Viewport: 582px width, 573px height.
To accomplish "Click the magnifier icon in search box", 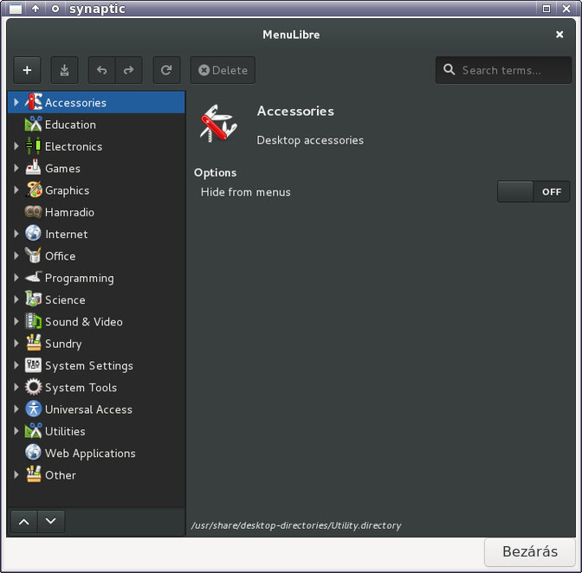I will pyautogui.click(x=449, y=69).
